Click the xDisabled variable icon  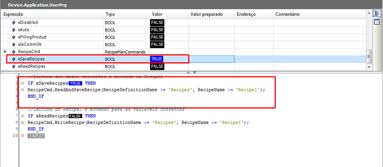coord(14,22)
